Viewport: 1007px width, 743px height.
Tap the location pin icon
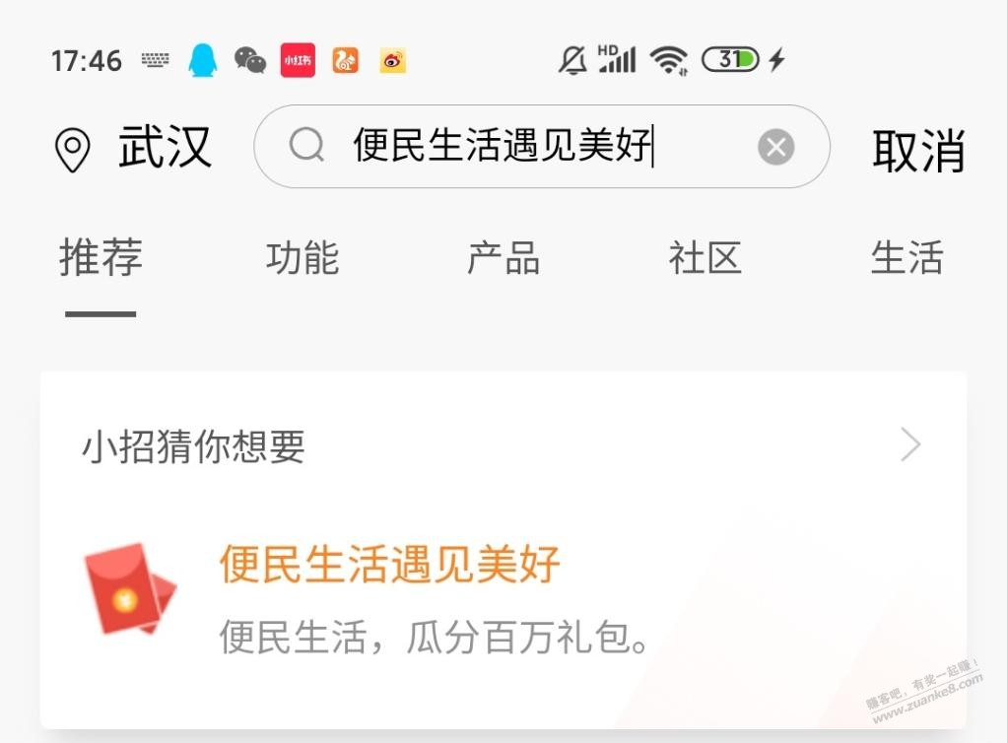[x=73, y=150]
